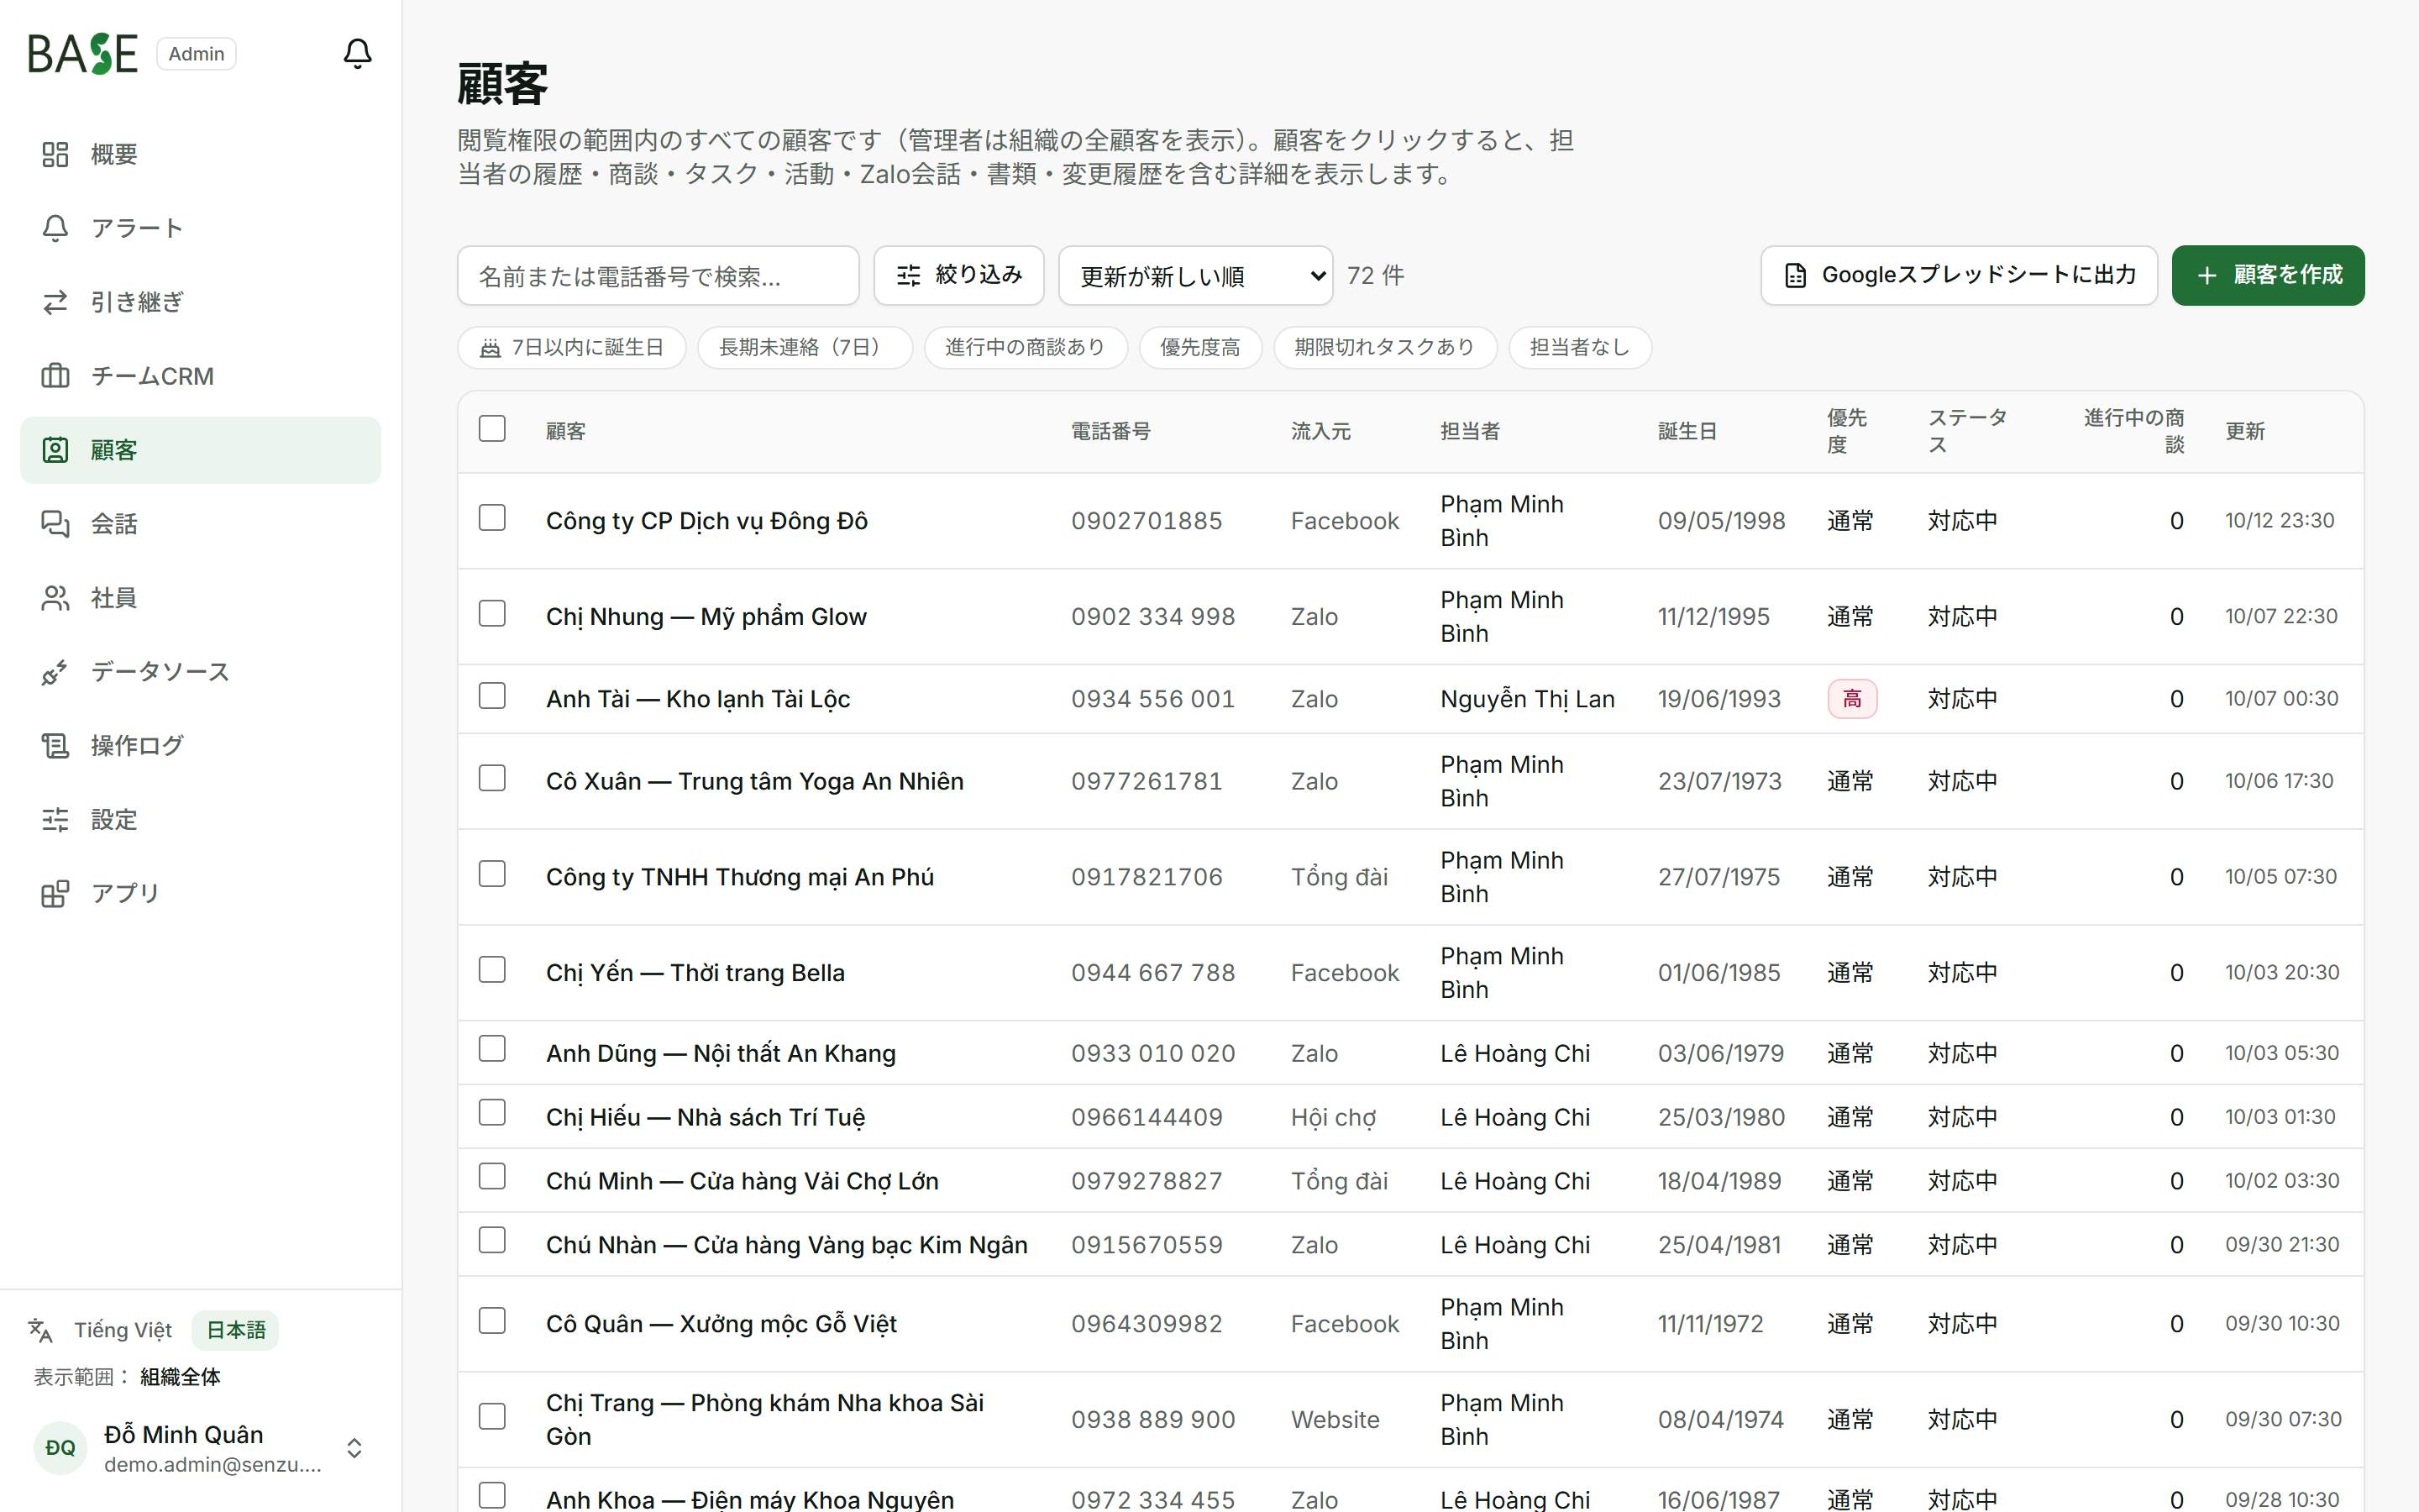2419x1512 pixels.
Task: Tick checkbox for Công ty TNHH Thương mại An Phú
Action: click(x=492, y=874)
